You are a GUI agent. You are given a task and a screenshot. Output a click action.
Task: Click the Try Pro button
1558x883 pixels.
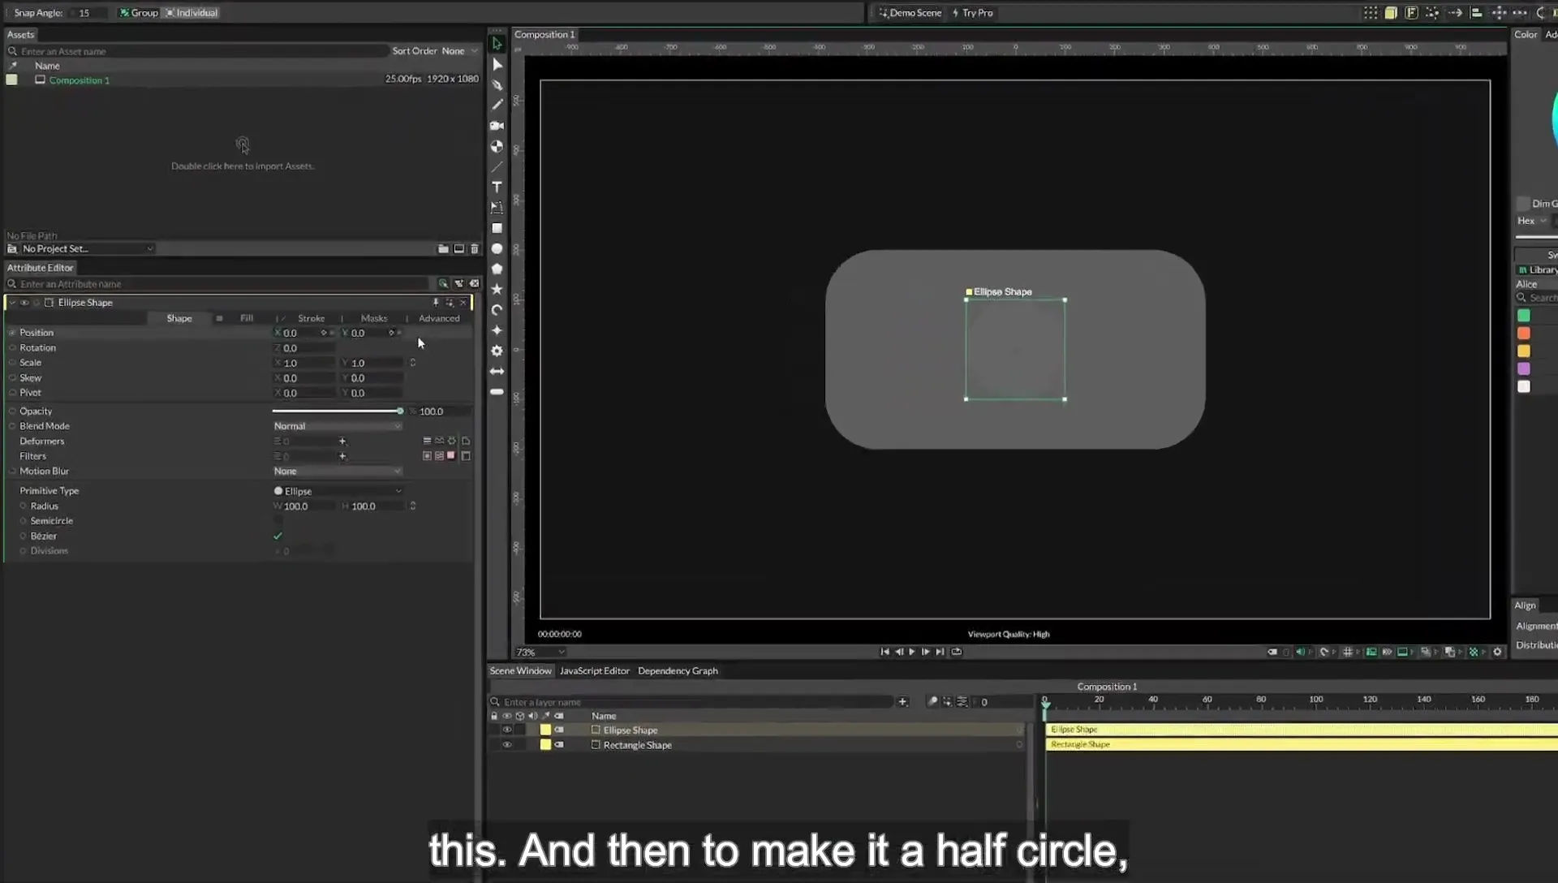(x=972, y=13)
